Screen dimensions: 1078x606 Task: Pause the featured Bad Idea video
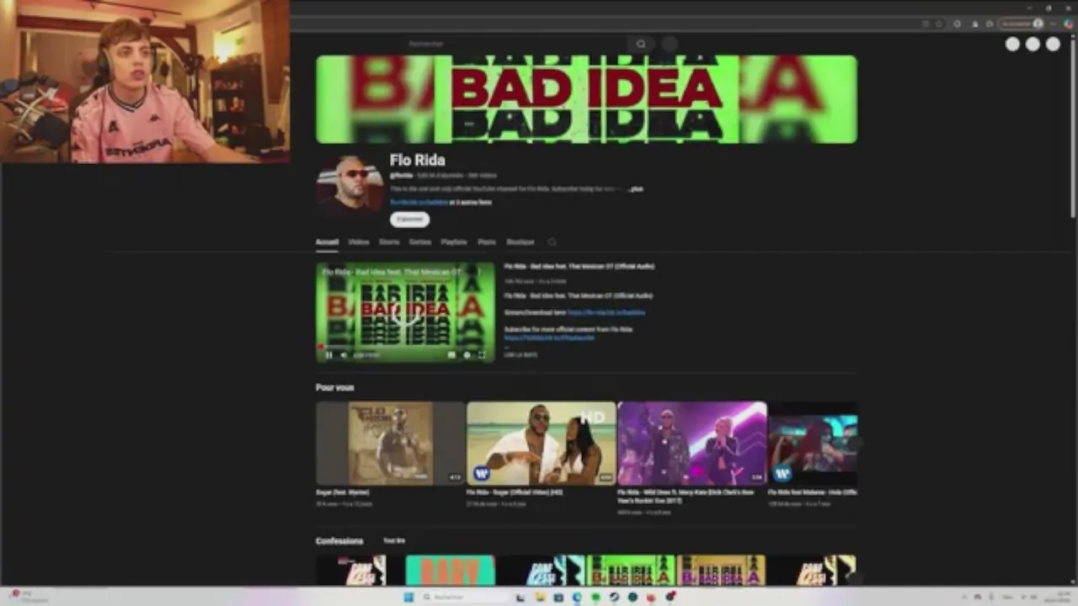(x=328, y=355)
